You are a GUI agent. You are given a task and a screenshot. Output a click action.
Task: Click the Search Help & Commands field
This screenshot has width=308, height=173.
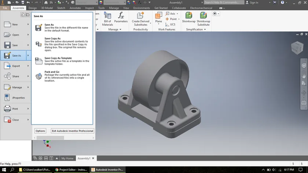[x=224, y=2]
